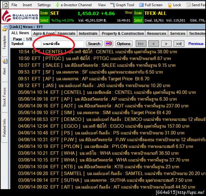Open the Settings menu
This screenshot has width=206, height=196.
click(44, 5)
